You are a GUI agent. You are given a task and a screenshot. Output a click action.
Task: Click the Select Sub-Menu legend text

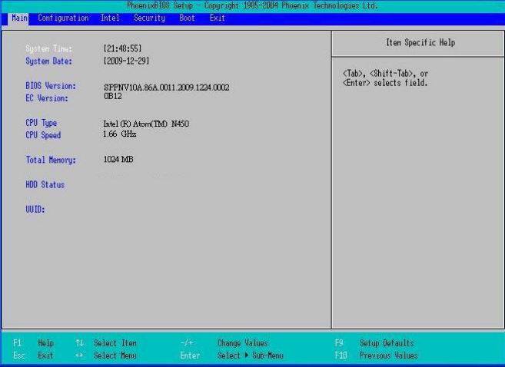click(251, 355)
